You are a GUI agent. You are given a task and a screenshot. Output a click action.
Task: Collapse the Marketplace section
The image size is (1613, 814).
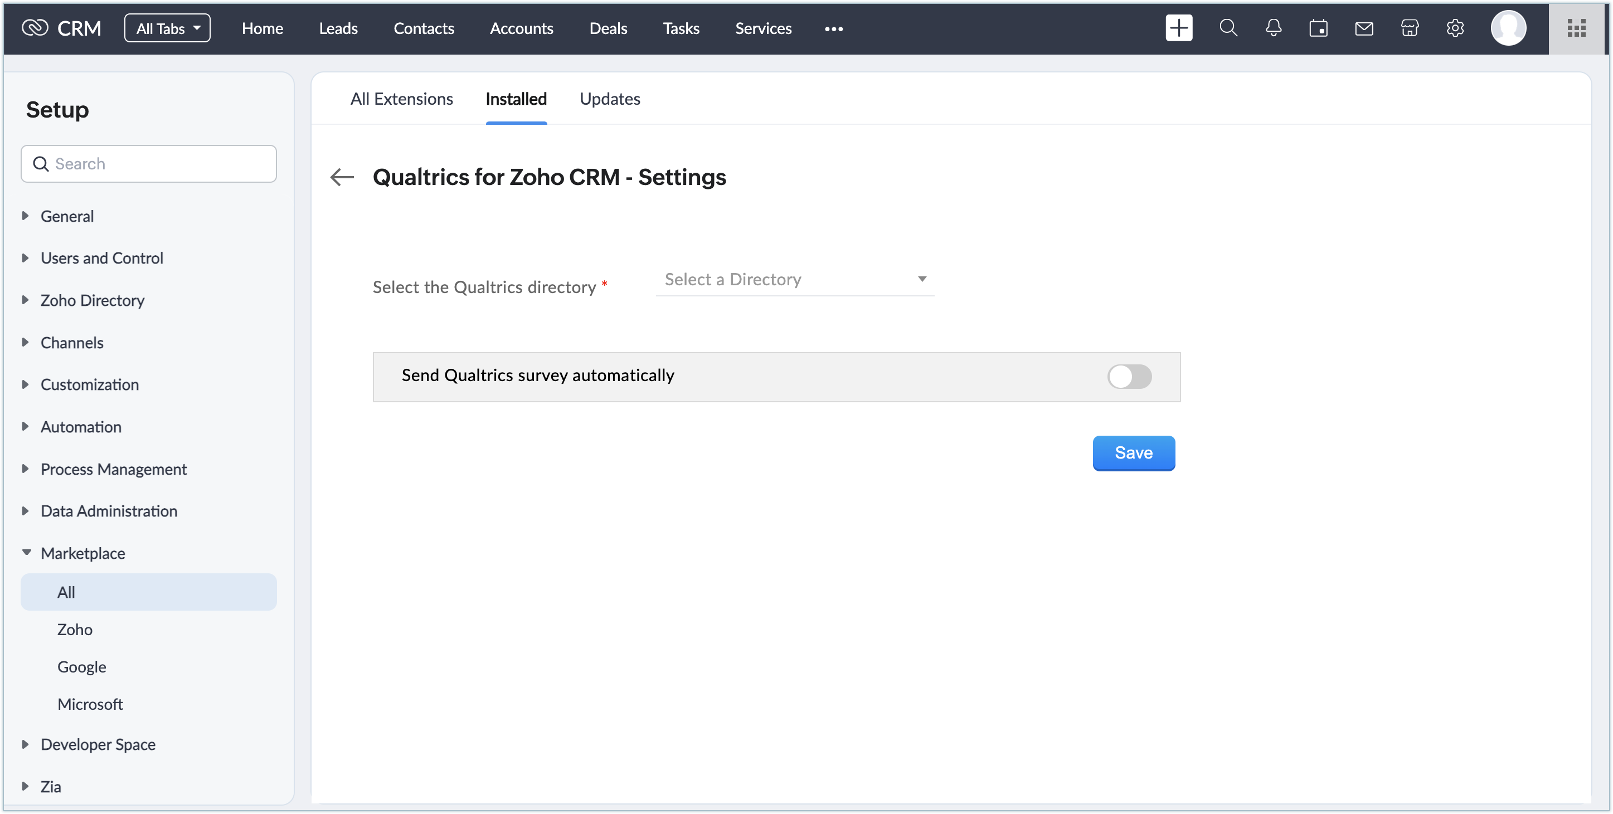click(x=82, y=553)
